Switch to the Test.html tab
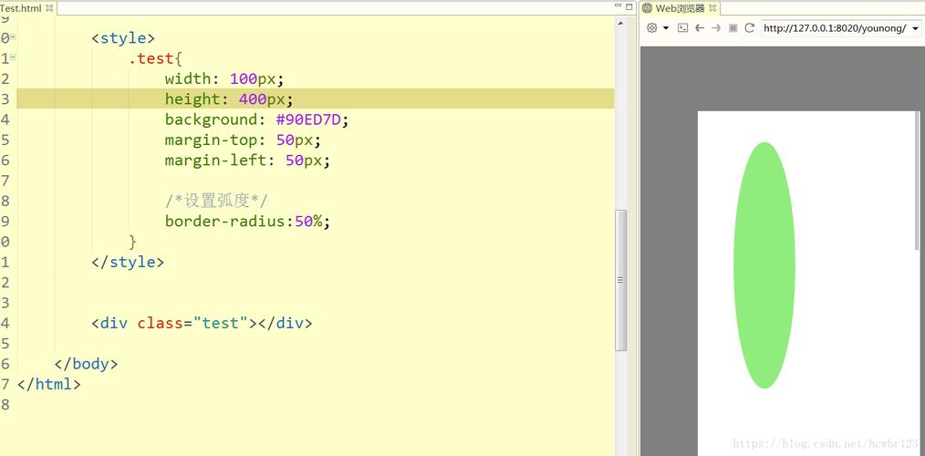The width and height of the screenshot is (925, 456). [x=22, y=8]
